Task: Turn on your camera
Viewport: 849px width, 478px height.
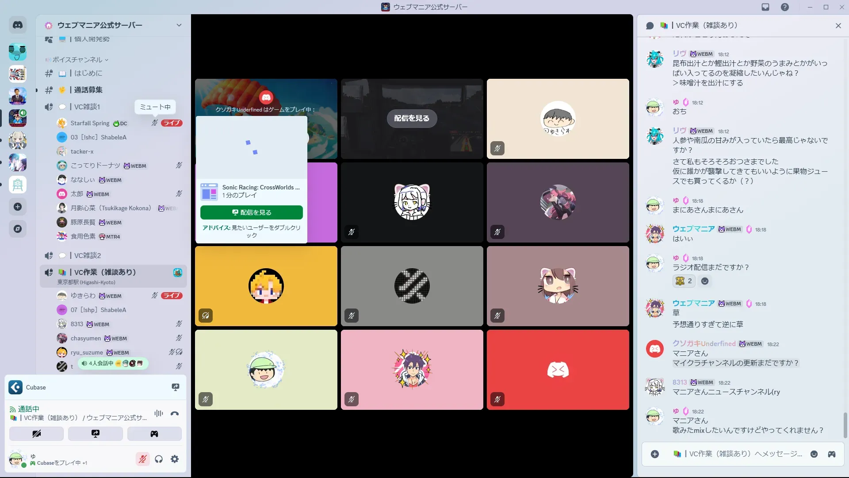Action: point(36,434)
